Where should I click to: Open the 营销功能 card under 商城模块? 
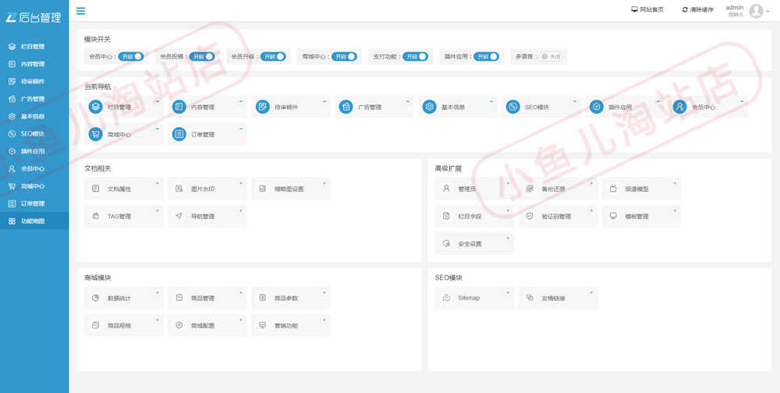[290, 325]
